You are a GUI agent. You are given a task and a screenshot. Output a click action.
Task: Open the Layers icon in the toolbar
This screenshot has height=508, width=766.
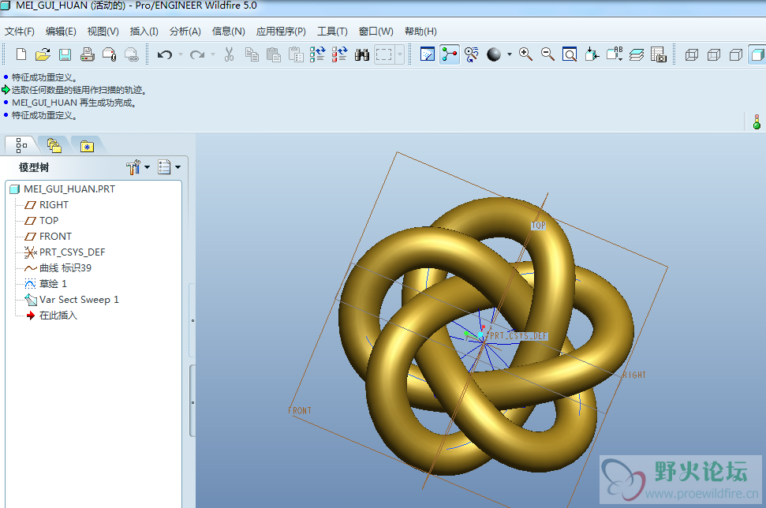pos(637,54)
